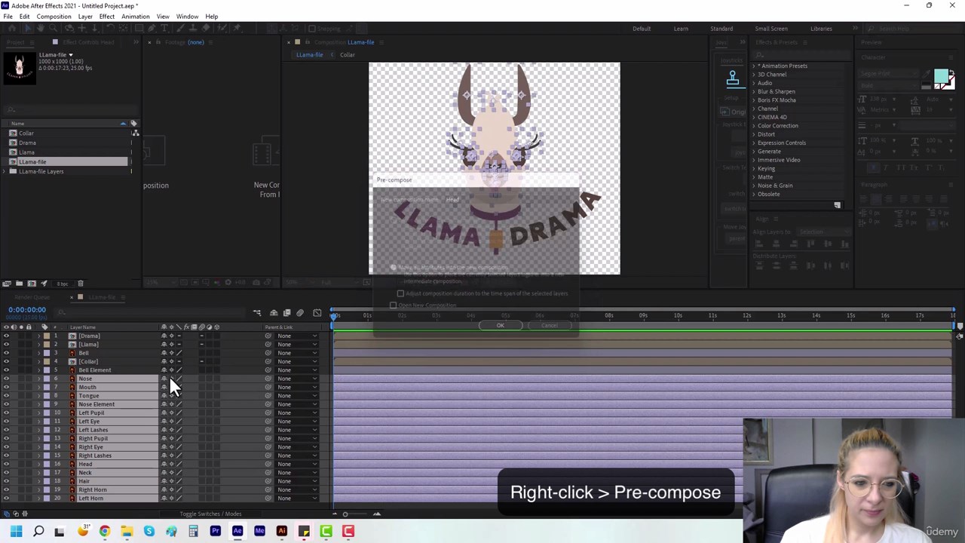This screenshot has width=965, height=543.
Task: Toggle visibility of the Neck layer
Action: pyautogui.click(x=6, y=473)
